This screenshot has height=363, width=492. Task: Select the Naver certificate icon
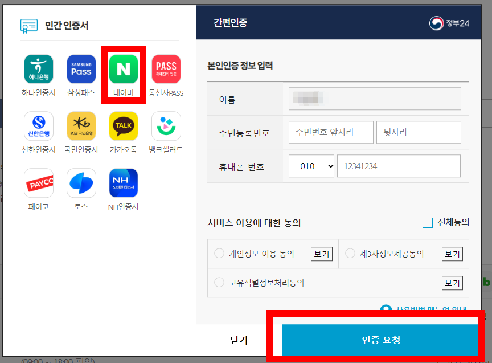(124, 69)
